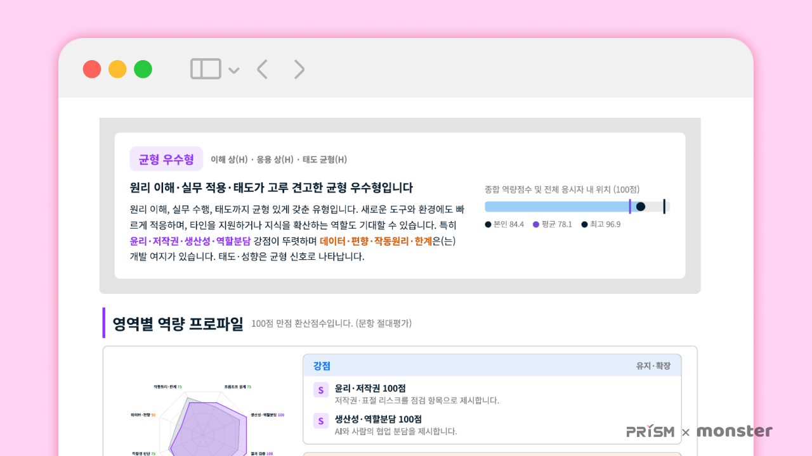
Task: Click the 100점 만점 환산점수입니다 note
Action: [x=332, y=324]
